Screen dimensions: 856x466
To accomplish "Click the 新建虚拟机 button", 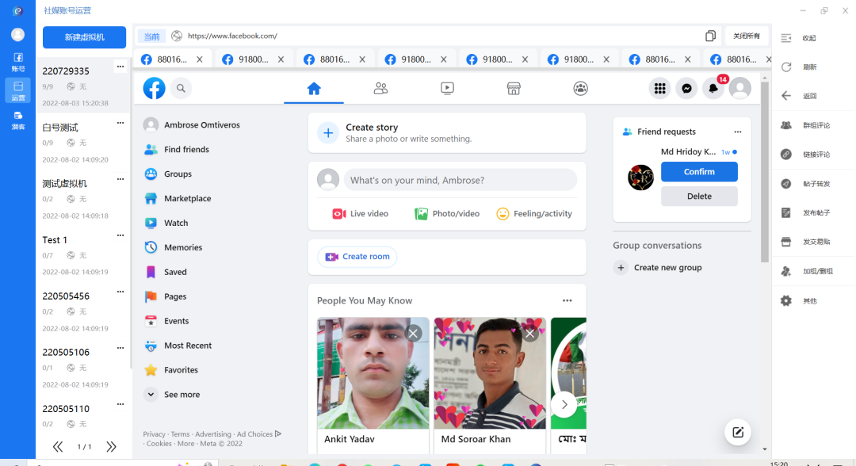I will 84,37.
